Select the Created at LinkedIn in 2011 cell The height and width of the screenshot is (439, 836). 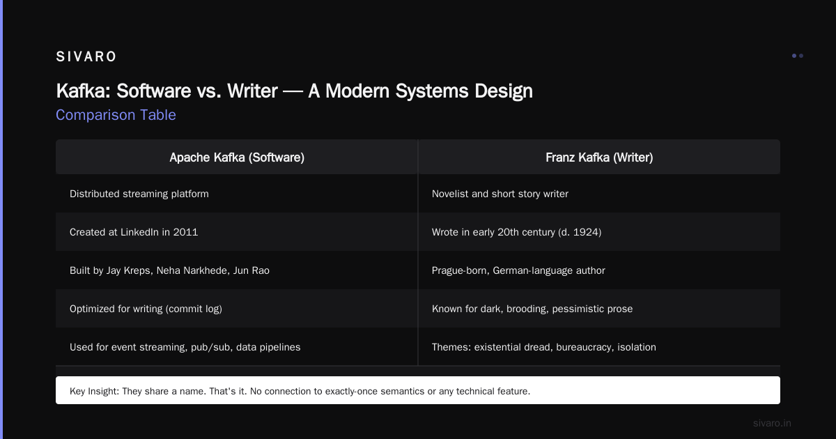click(x=237, y=232)
